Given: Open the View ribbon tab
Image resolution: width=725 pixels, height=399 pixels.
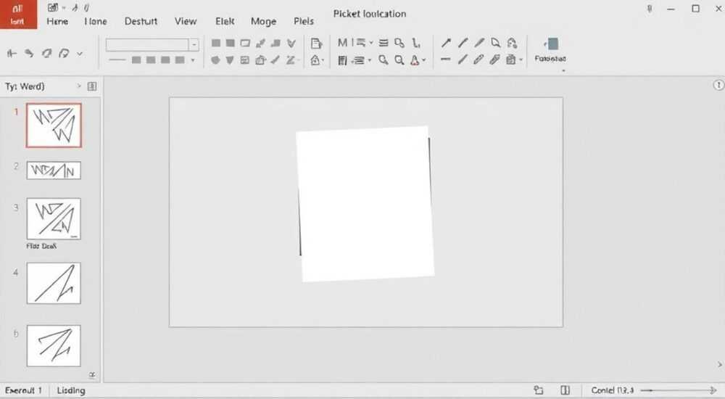Looking at the screenshot, I should click(186, 21).
